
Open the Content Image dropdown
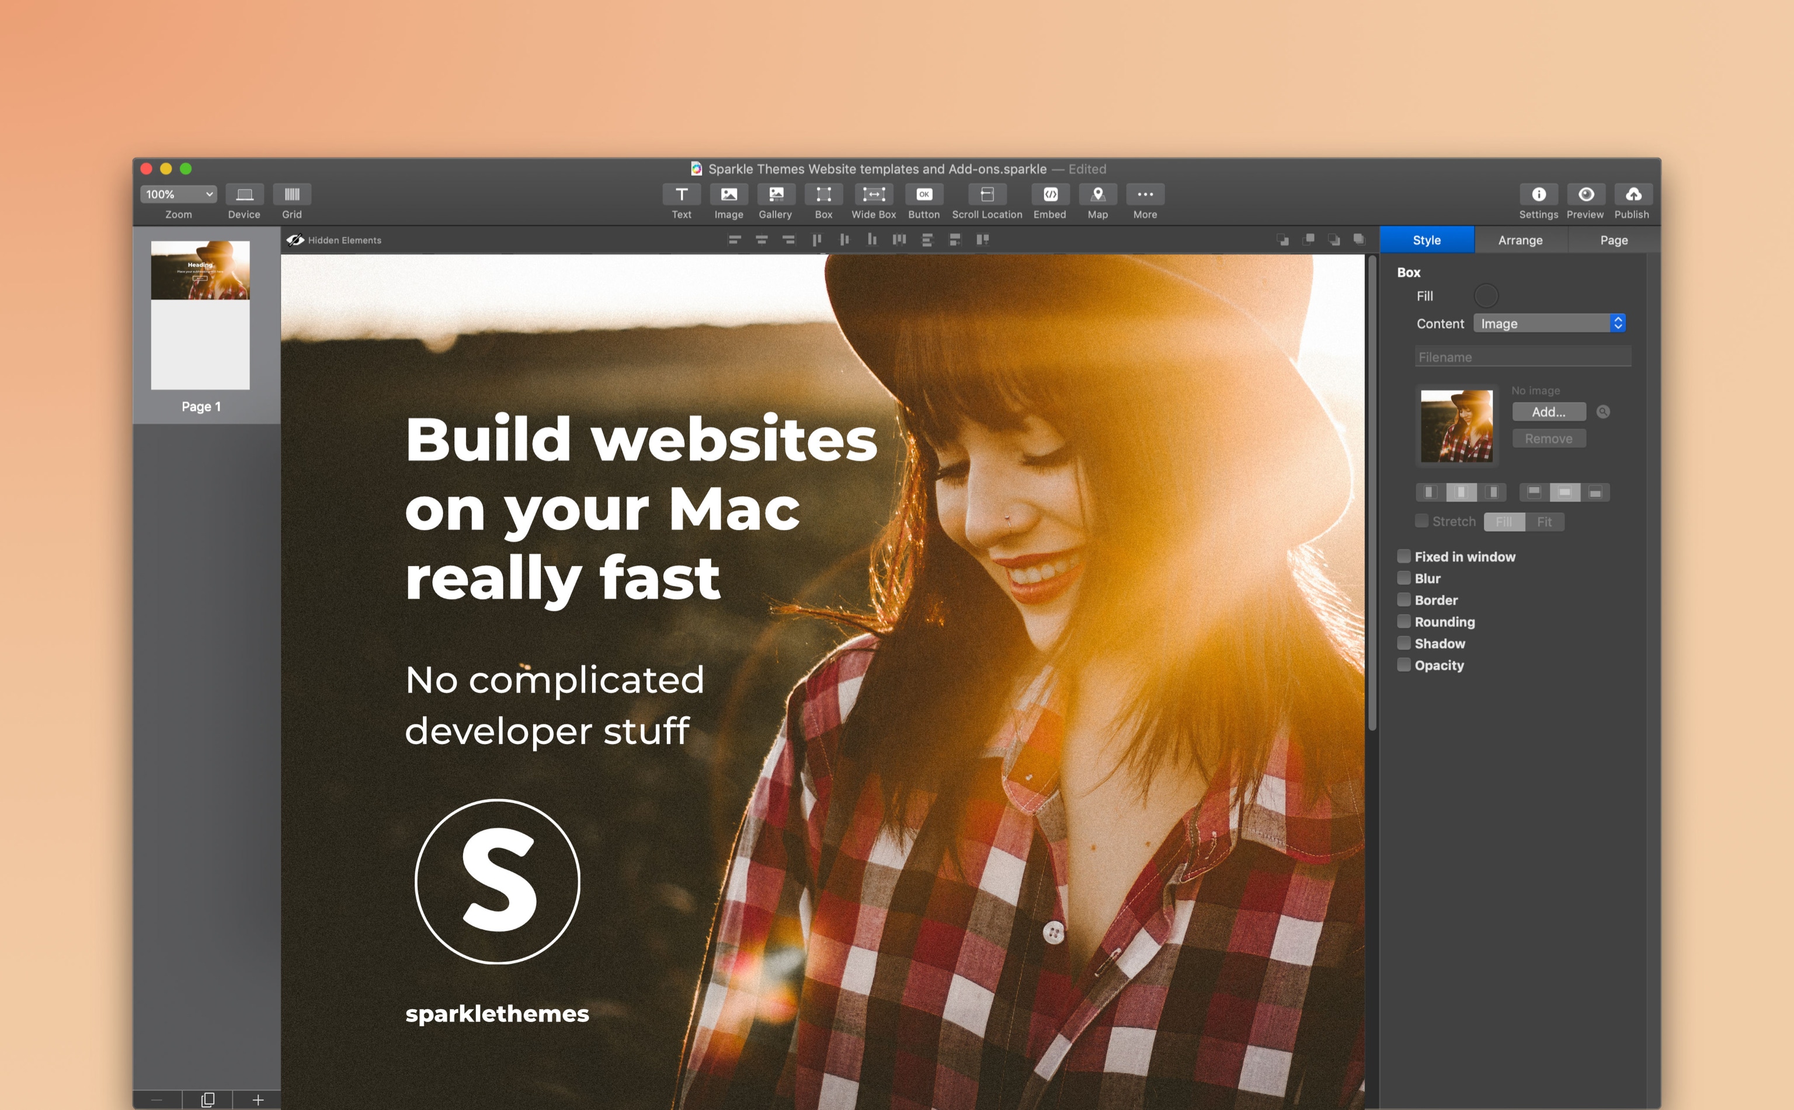point(1549,324)
